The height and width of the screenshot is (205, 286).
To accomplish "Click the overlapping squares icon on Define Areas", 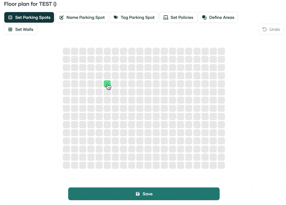I will pos(204,17).
